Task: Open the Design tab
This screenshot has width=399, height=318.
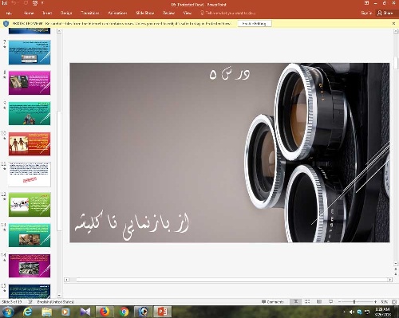Action: coord(66,13)
